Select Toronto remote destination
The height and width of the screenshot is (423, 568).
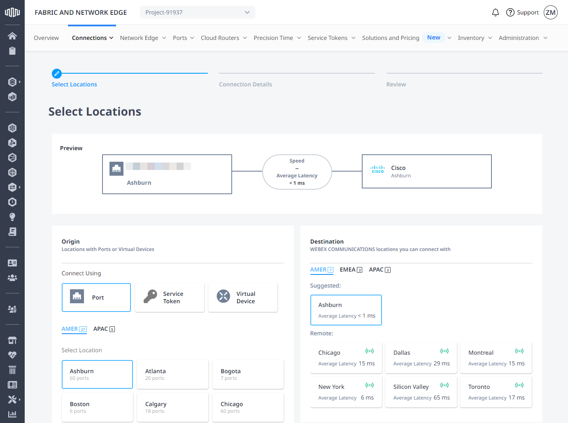[496, 392]
